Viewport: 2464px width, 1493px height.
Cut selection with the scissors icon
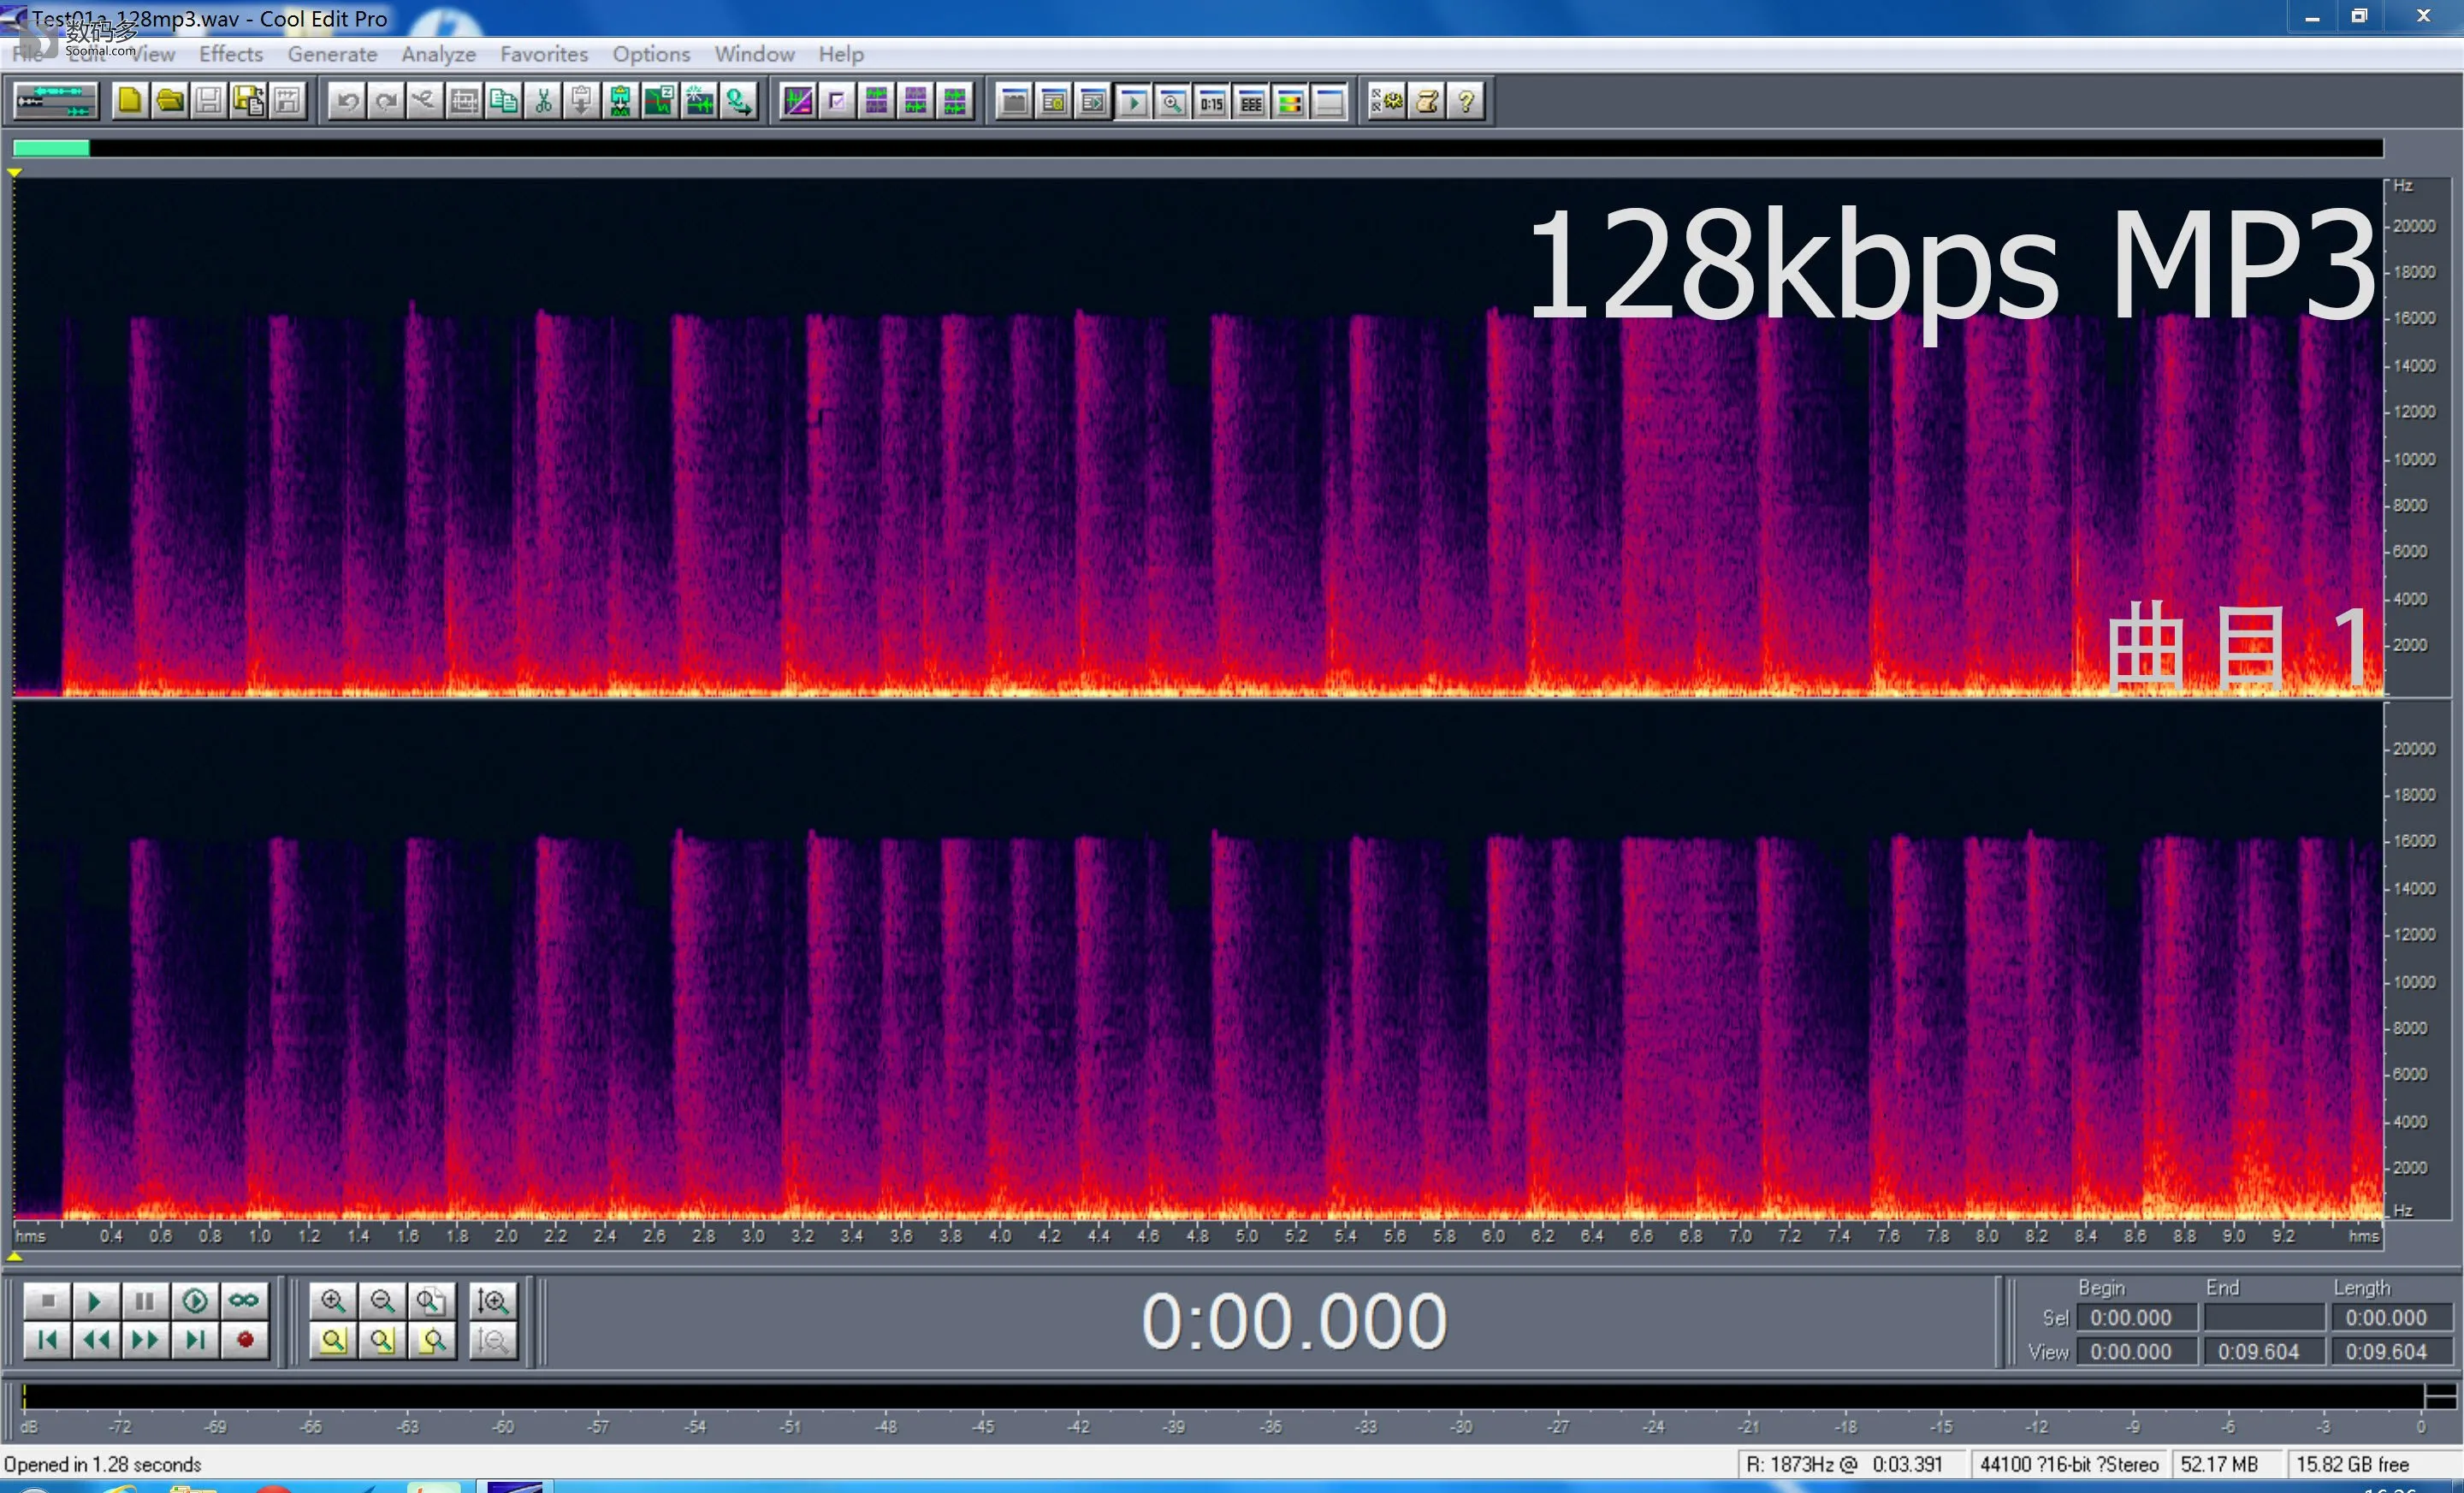(x=543, y=101)
